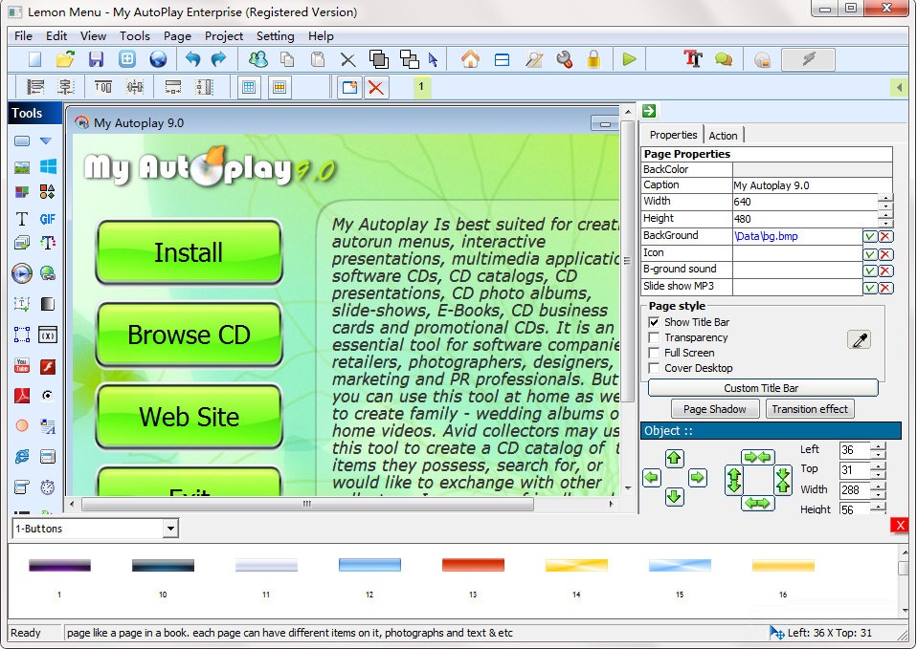Expand the BackGround value options with V arrow
Screen dimensions: 917x649
(868, 235)
